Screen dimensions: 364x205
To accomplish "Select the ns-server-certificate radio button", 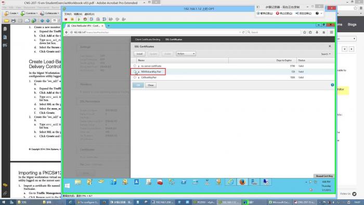I will [x=135, y=66].
